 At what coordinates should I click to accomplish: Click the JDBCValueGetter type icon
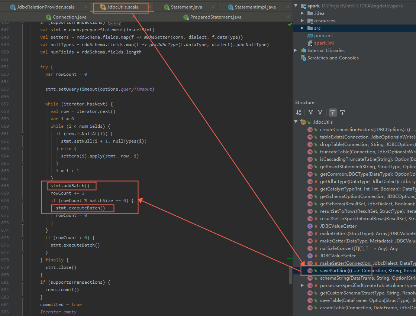pos(310,226)
